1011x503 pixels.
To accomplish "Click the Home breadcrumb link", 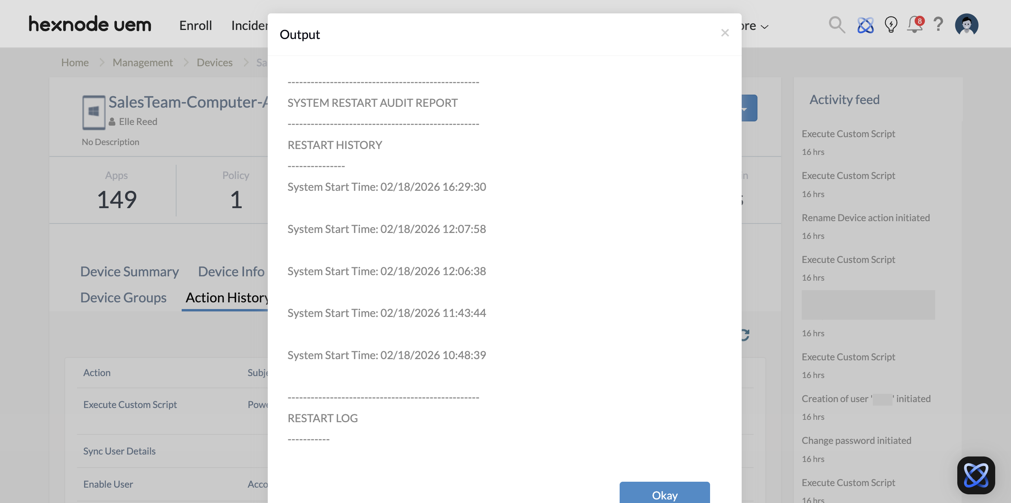I will click(75, 63).
